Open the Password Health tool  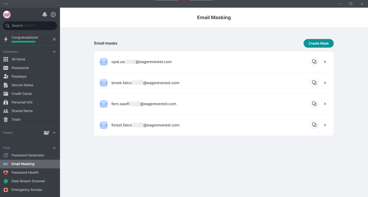tap(25, 172)
